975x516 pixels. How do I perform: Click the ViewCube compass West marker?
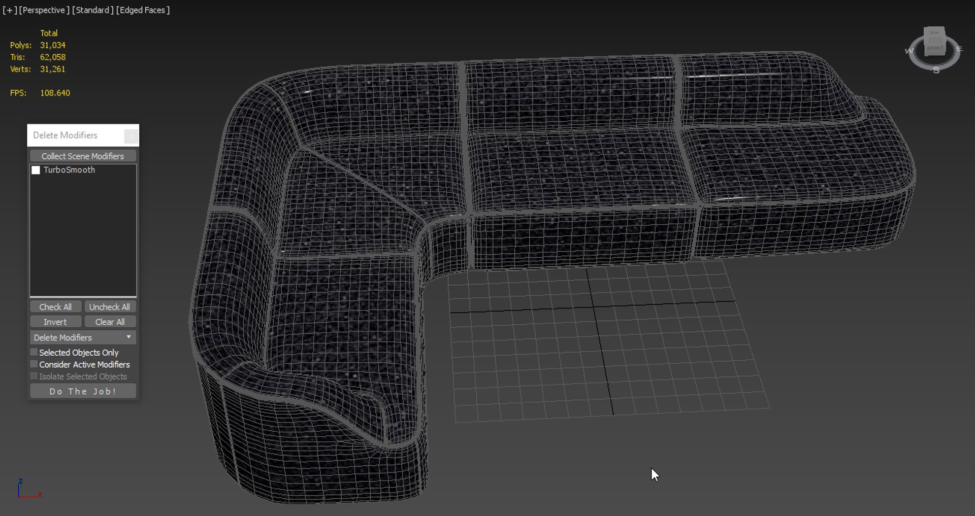[909, 50]
